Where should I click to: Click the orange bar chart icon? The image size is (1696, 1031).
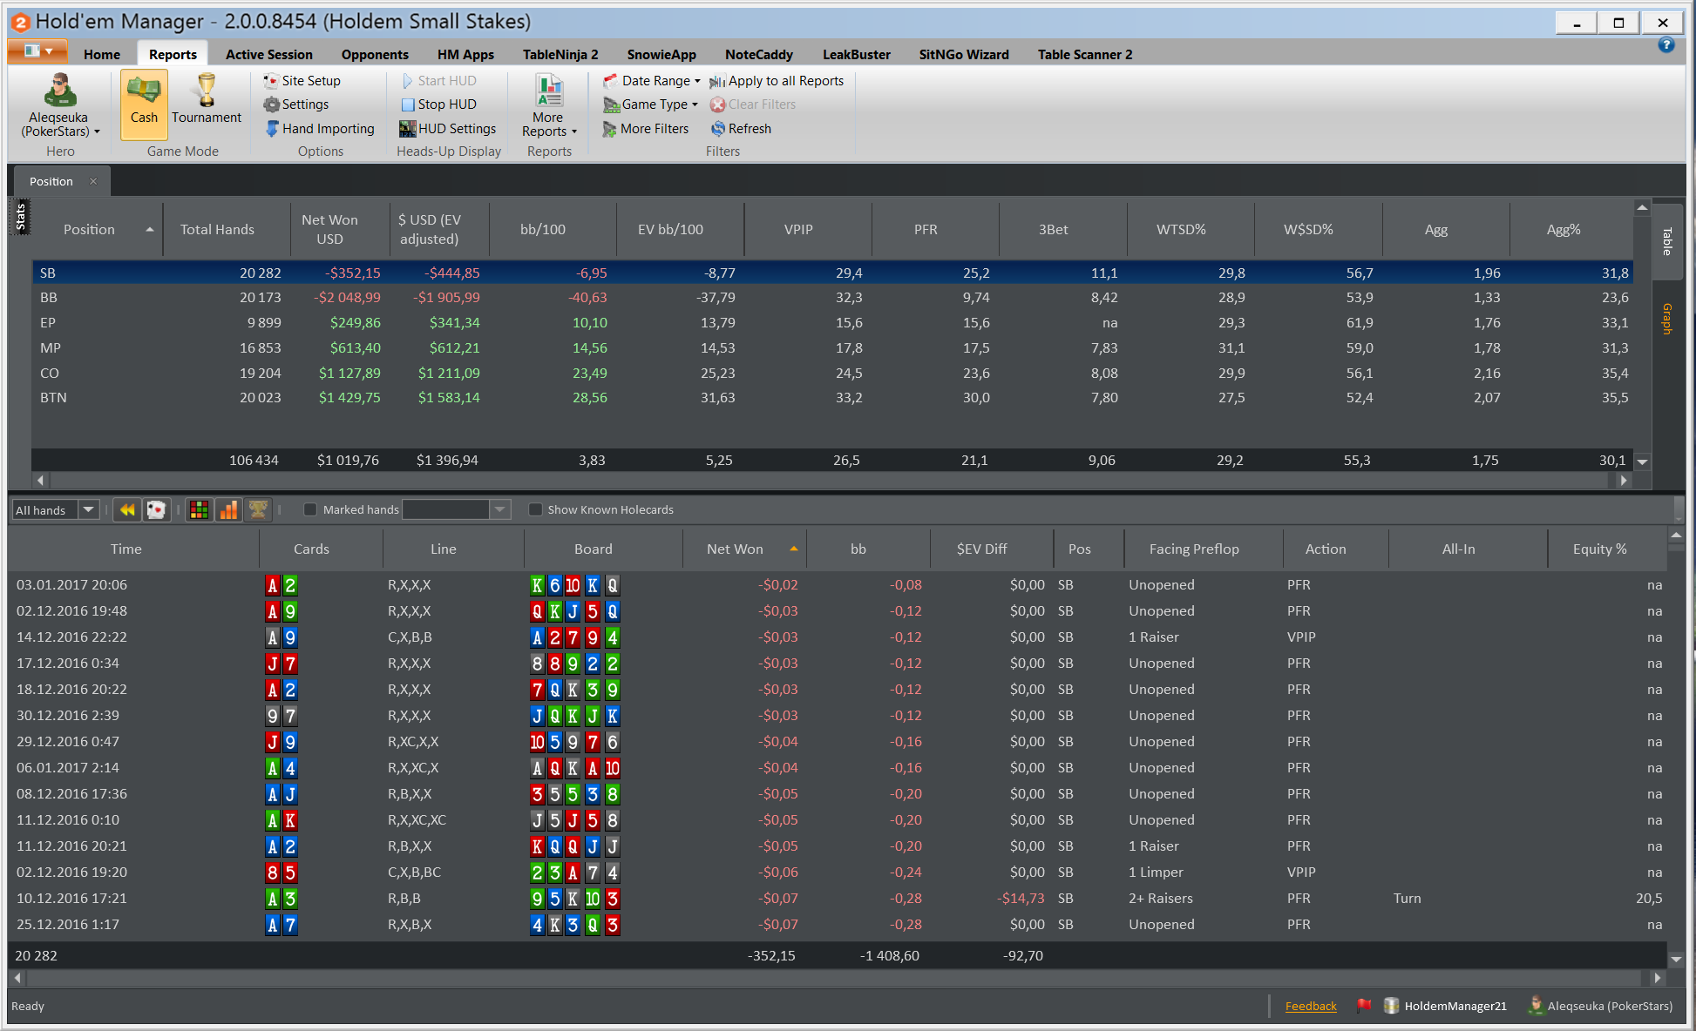pyautogui.click(x=228, y=510)
